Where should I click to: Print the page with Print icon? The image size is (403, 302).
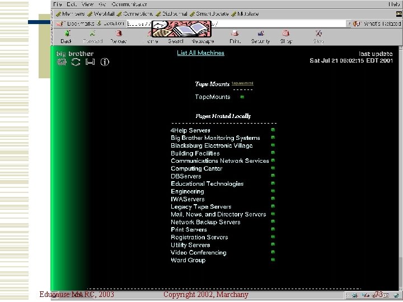235,36
